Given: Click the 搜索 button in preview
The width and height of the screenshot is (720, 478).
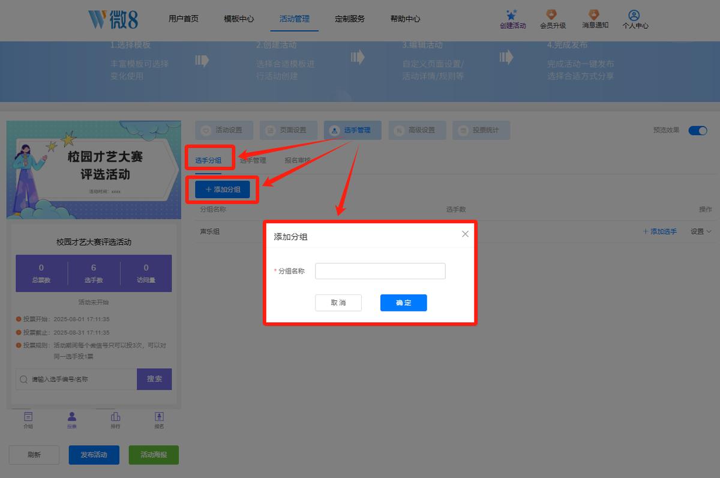Looking at the screenshot, I should click(x=154, y=379).
